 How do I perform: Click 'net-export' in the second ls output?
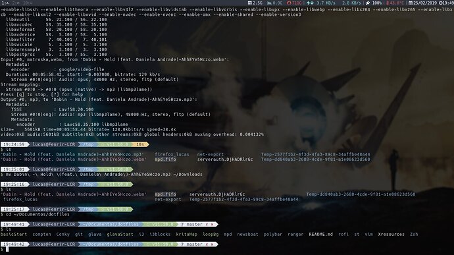[x=168, y=199]
